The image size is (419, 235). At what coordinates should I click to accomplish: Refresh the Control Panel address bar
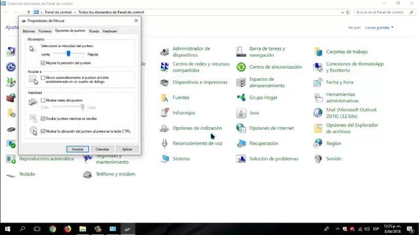tap(348, 12)
